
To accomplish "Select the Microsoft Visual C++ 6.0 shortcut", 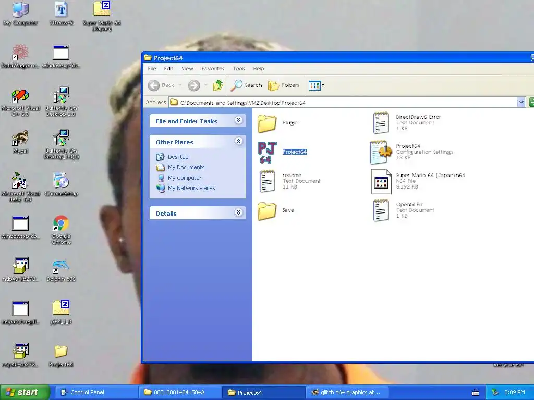I will (x=20, y=102).
